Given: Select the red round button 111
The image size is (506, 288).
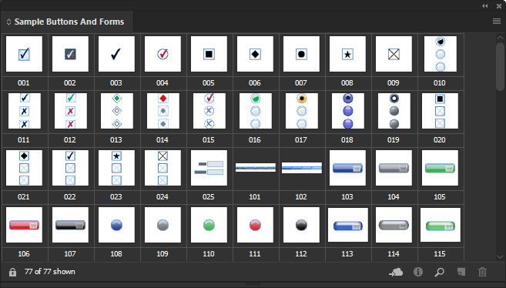Looking at the screenshot, I should (255, 225).
